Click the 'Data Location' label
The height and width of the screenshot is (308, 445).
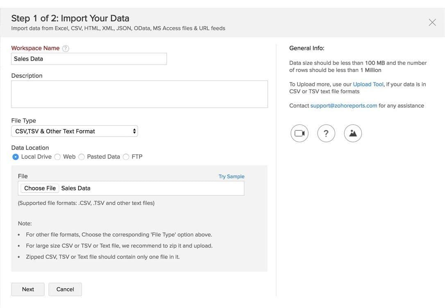click(30, 148)
